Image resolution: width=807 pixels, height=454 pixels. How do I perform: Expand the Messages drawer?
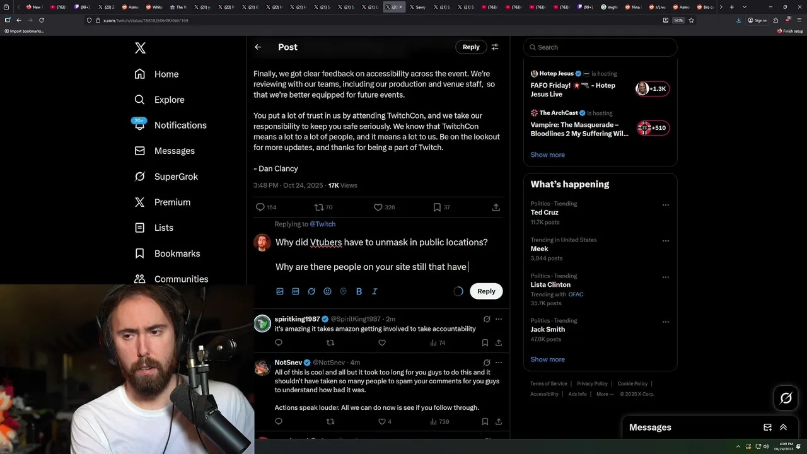783,428
